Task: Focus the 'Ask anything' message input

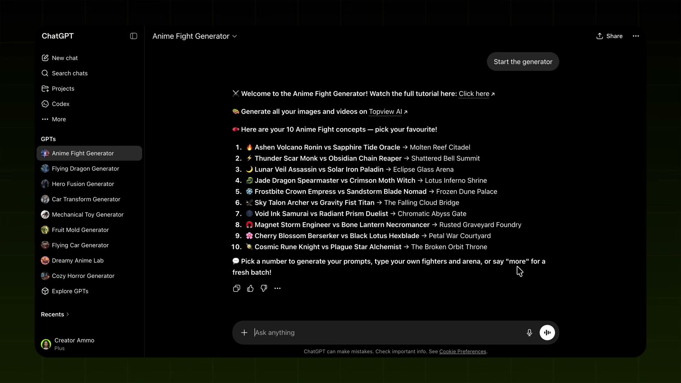Action: (388, 333)
